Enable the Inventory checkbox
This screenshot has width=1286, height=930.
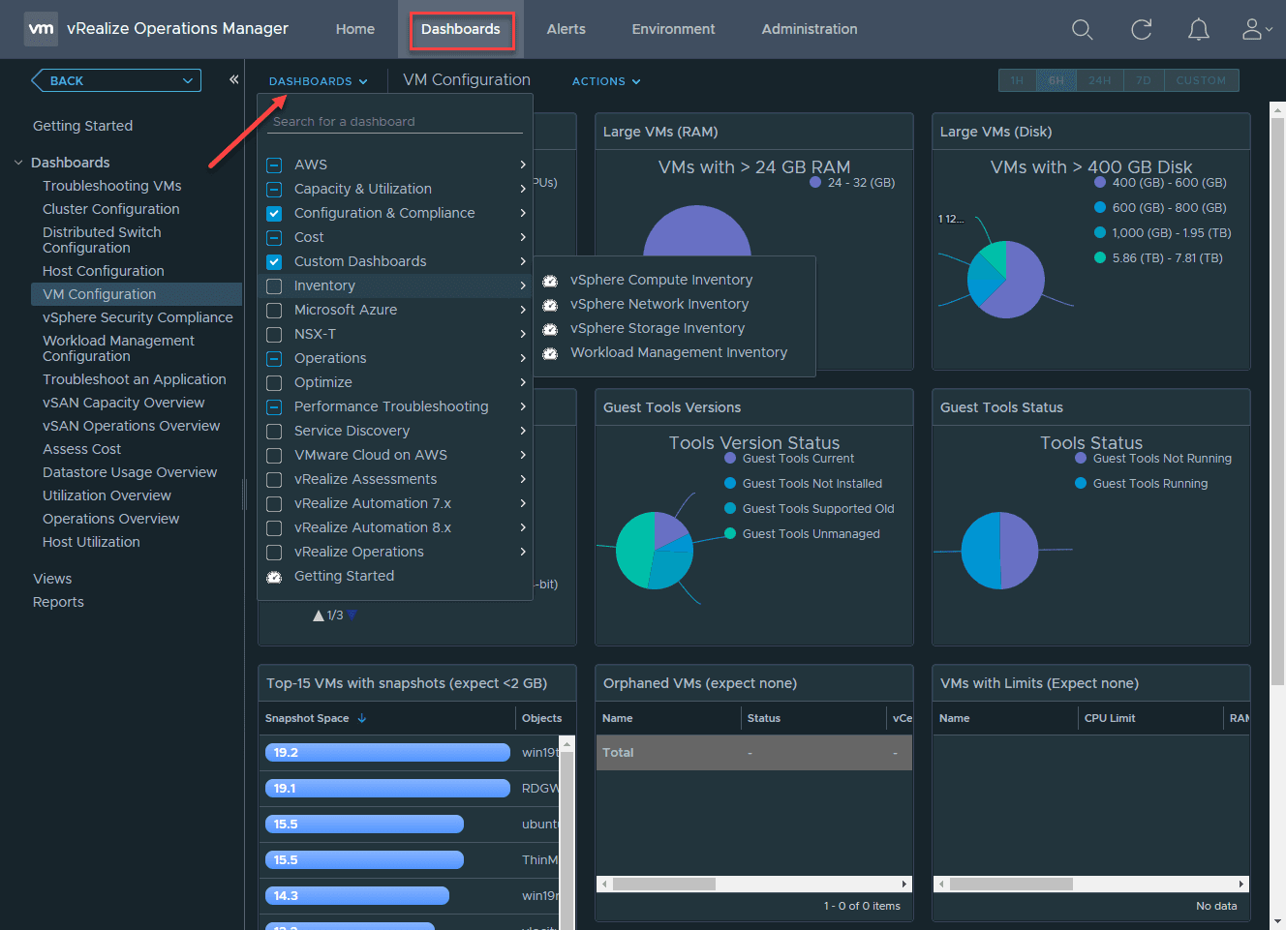click(273, 285)
